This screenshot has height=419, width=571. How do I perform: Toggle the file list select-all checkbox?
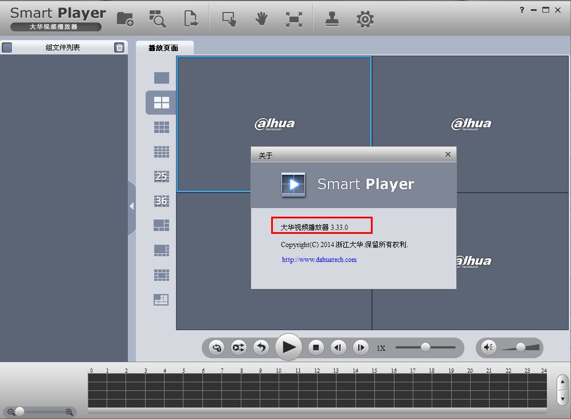click(7, 48)
